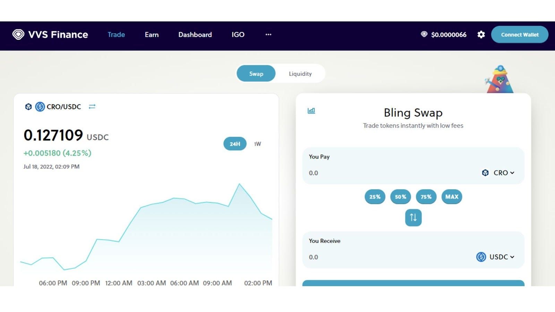555x312 pixels.
Task: Toggle the chart view icon in Bling Swap
Action: (311, 111)
